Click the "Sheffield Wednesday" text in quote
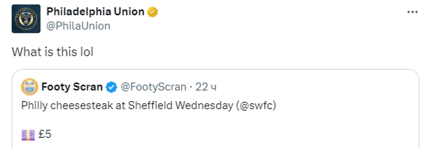This screenshot has width=428, height=149. pos(180,106)
